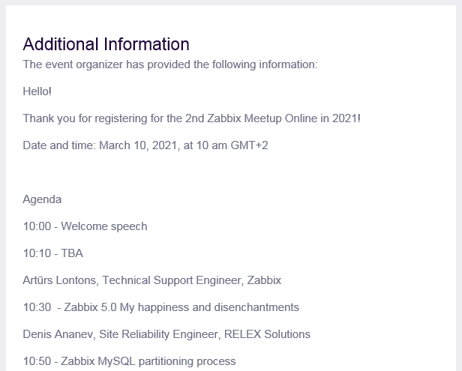
Task: Click the "10:10 - TBA" agenda entry
Action: (x=52, y=253)
